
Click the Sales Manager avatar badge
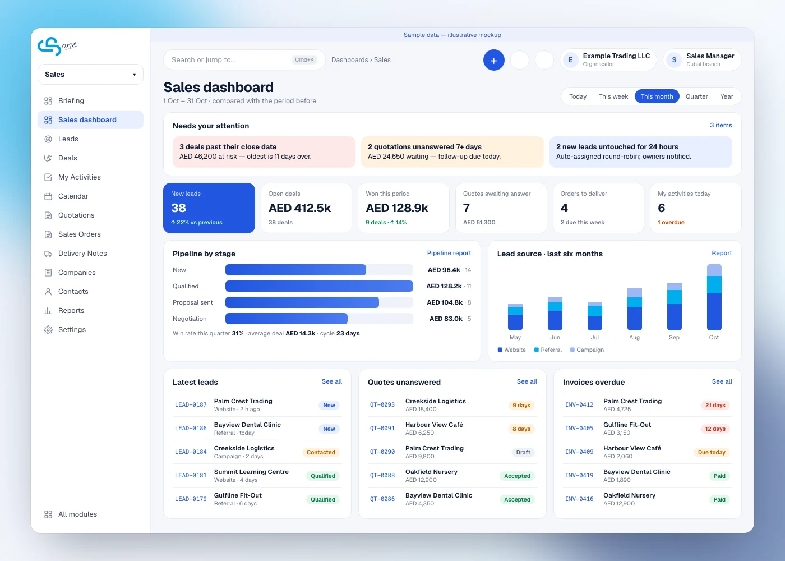674,60
